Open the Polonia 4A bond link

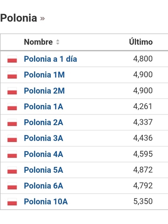pos(44,154)
